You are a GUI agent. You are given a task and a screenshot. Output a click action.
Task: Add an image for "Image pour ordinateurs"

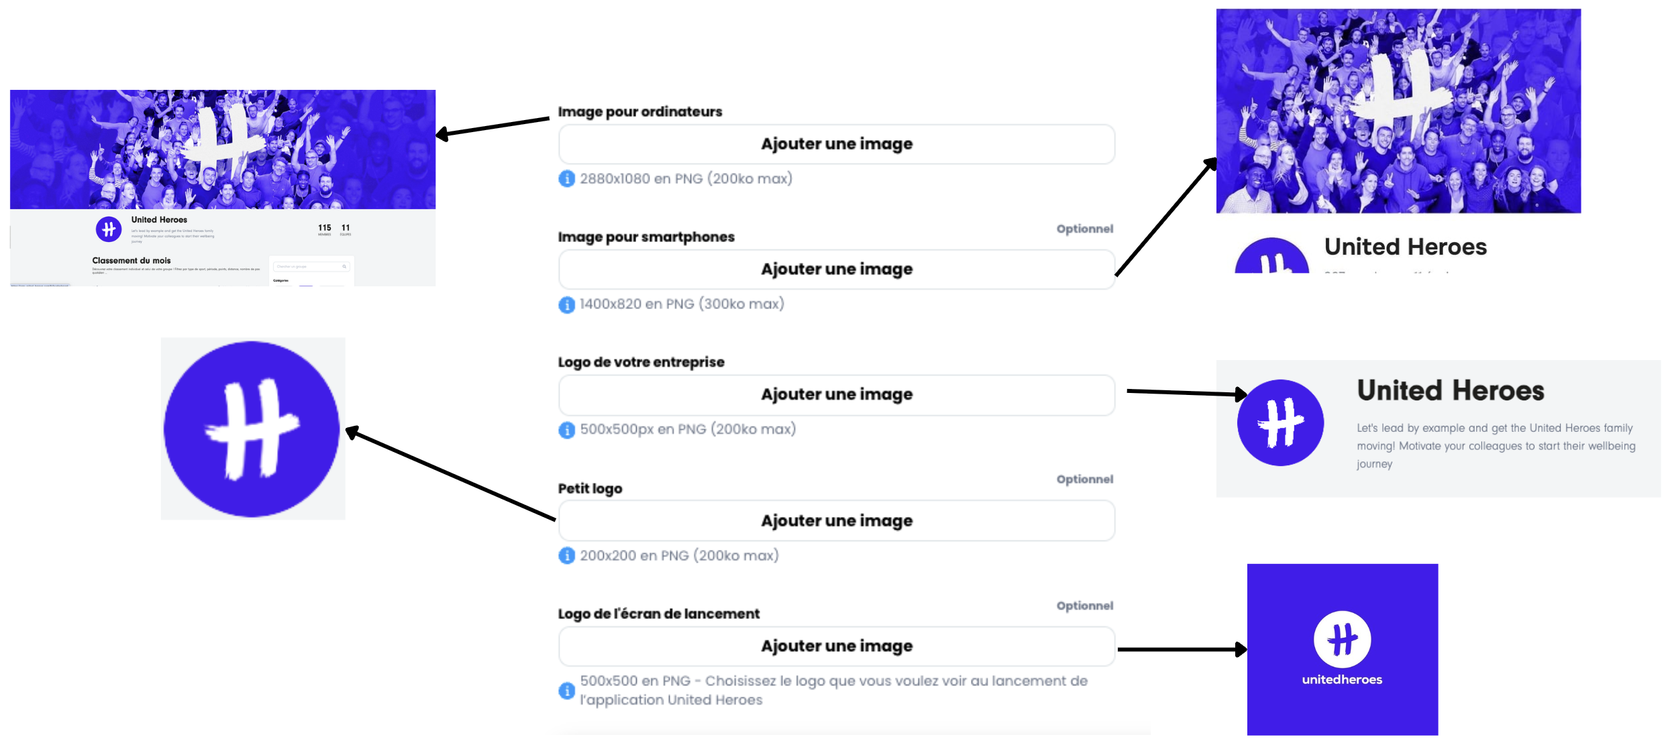(836, 144)
